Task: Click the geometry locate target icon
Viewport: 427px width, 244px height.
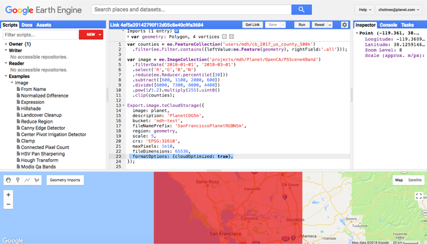Action: (x=231, y=37)
